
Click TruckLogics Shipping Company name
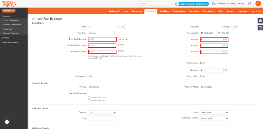[x=230, y=4]
